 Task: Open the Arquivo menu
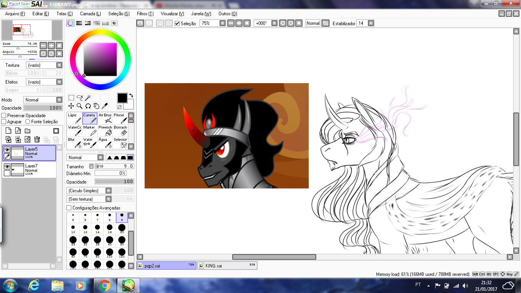[x=15, y=14]
